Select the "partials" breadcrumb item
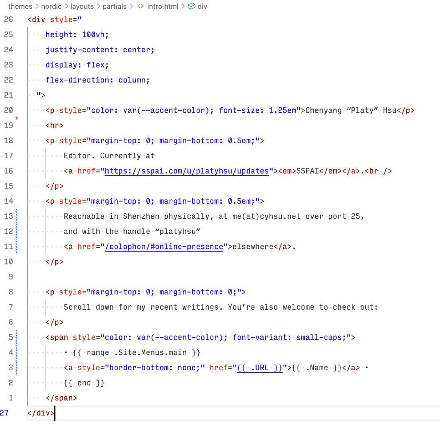This screenshot has width=440, height=426. [x=114, y=7]
